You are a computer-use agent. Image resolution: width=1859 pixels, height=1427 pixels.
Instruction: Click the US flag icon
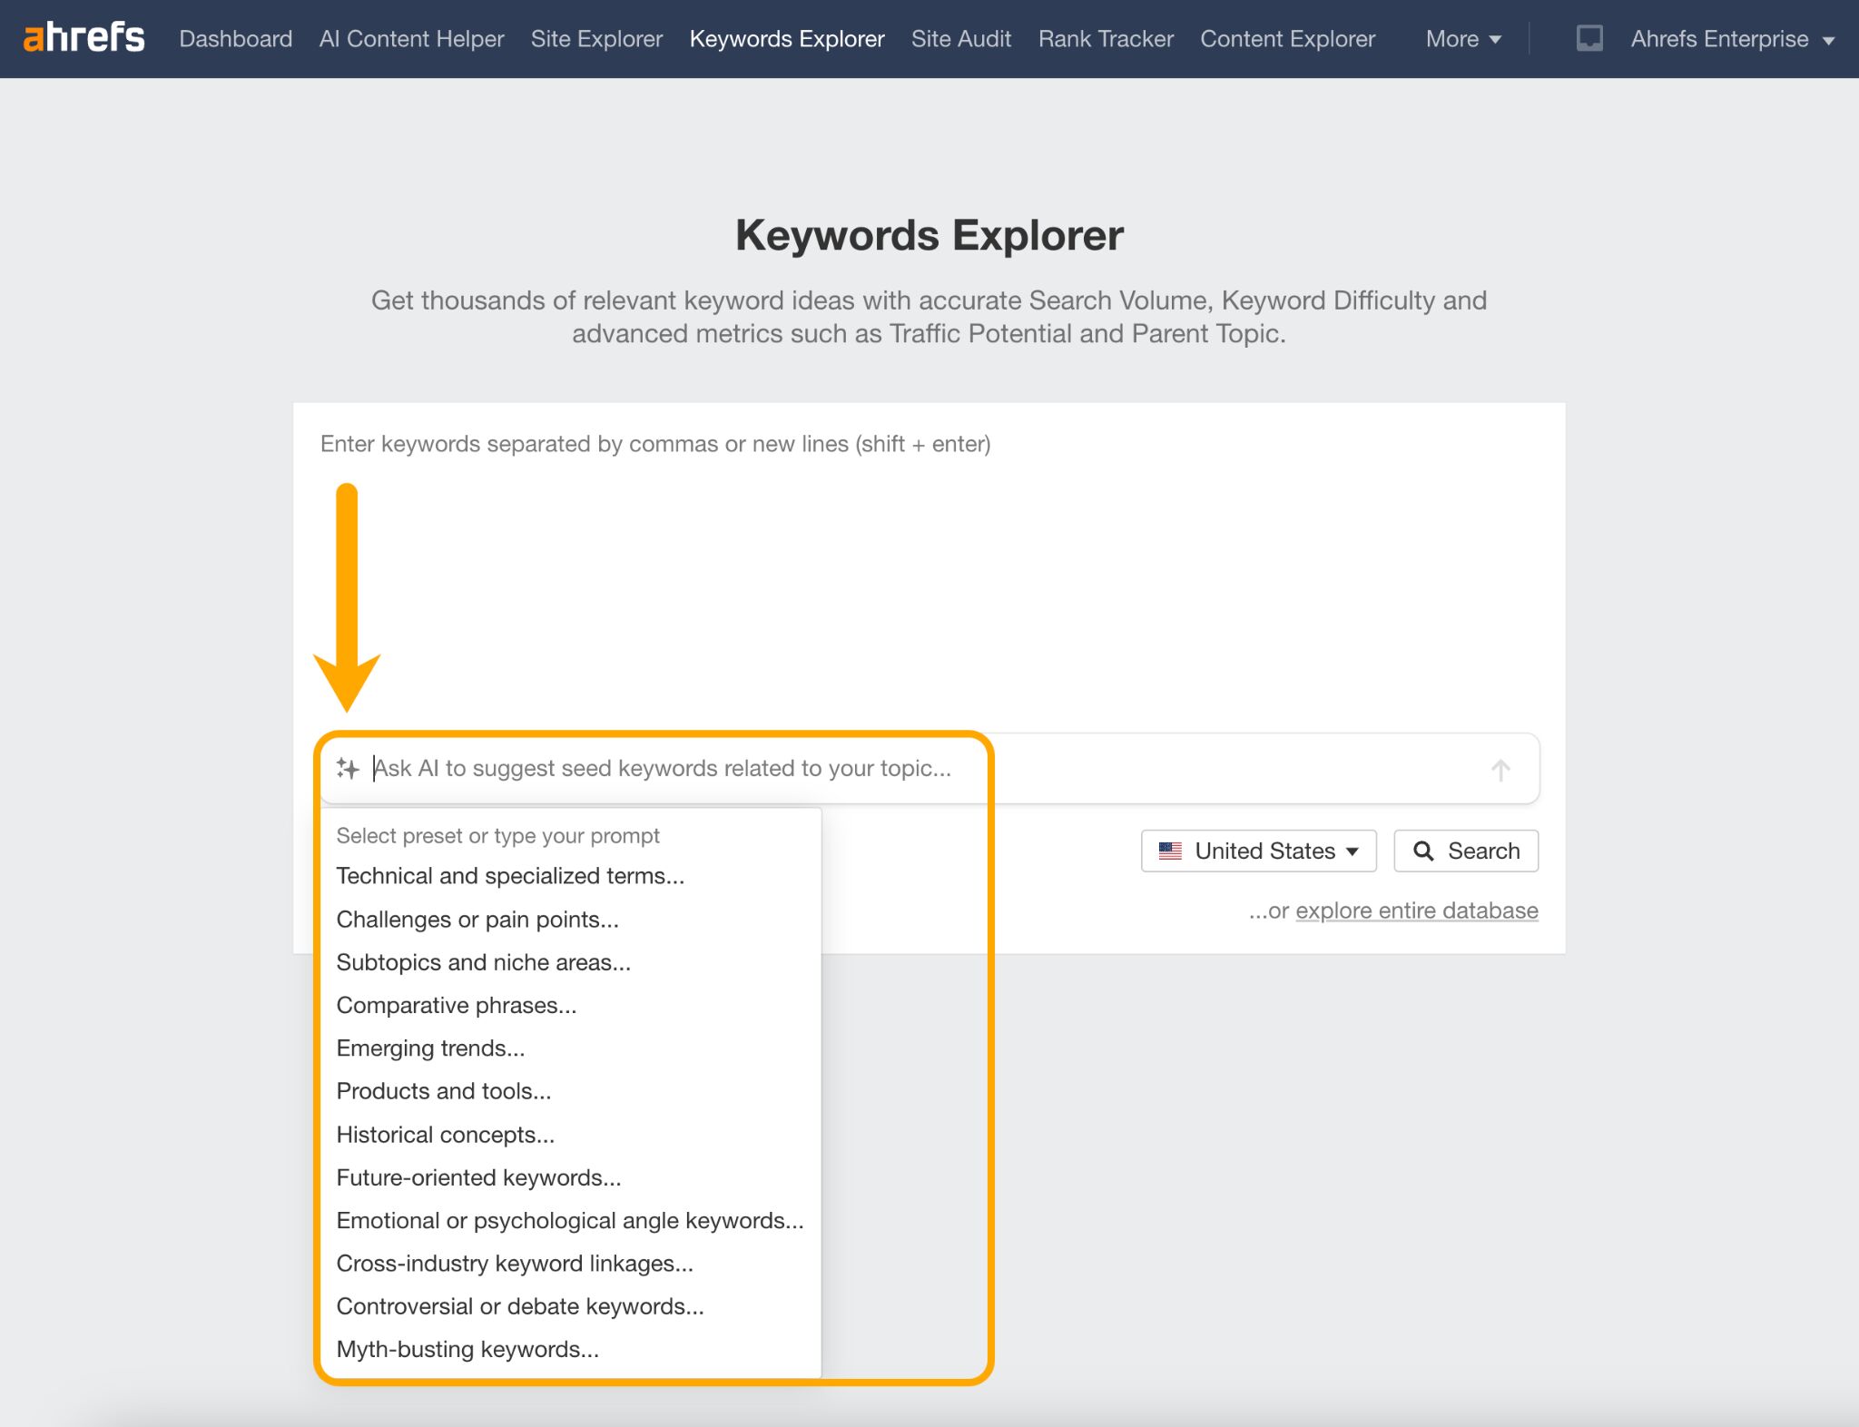pos(1170,851)
